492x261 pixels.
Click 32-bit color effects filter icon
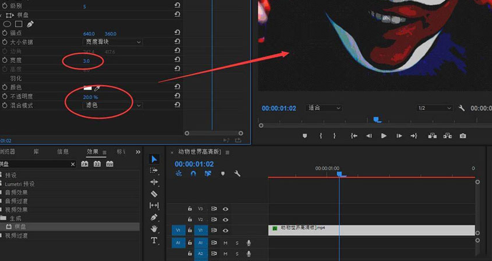(97, 164)
